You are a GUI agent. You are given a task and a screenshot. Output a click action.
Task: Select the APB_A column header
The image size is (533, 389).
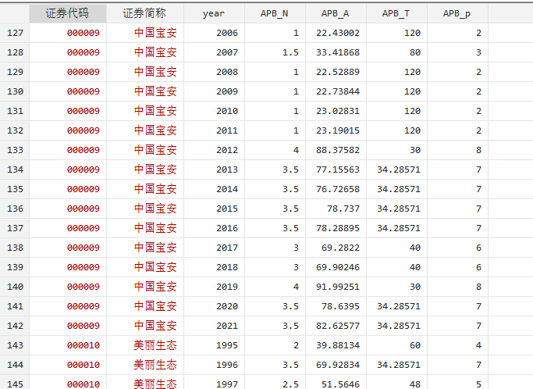[336, 13]
